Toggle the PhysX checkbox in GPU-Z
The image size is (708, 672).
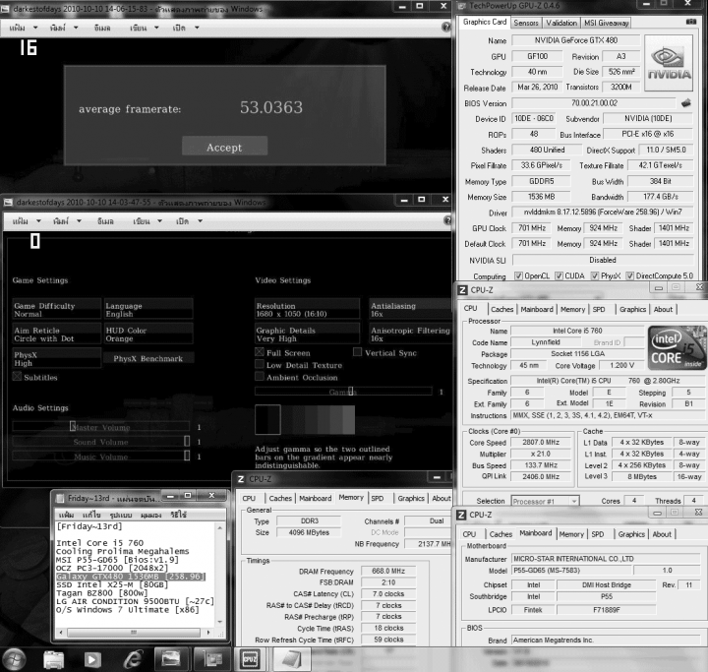pos(595,275)
